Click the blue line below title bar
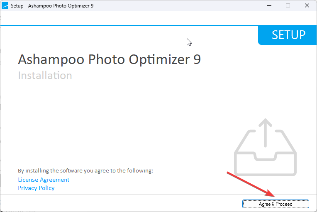The image size is (317, 212). coord(129,25)
